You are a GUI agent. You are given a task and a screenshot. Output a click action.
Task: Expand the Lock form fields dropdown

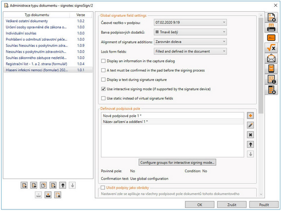[190, 51]
